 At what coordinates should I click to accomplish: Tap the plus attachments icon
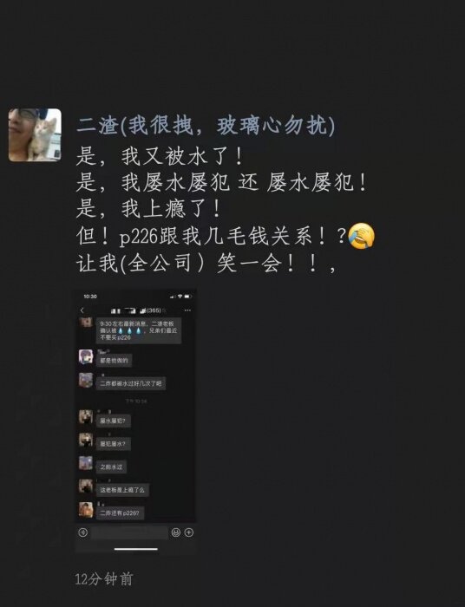[x=188, y=532]
